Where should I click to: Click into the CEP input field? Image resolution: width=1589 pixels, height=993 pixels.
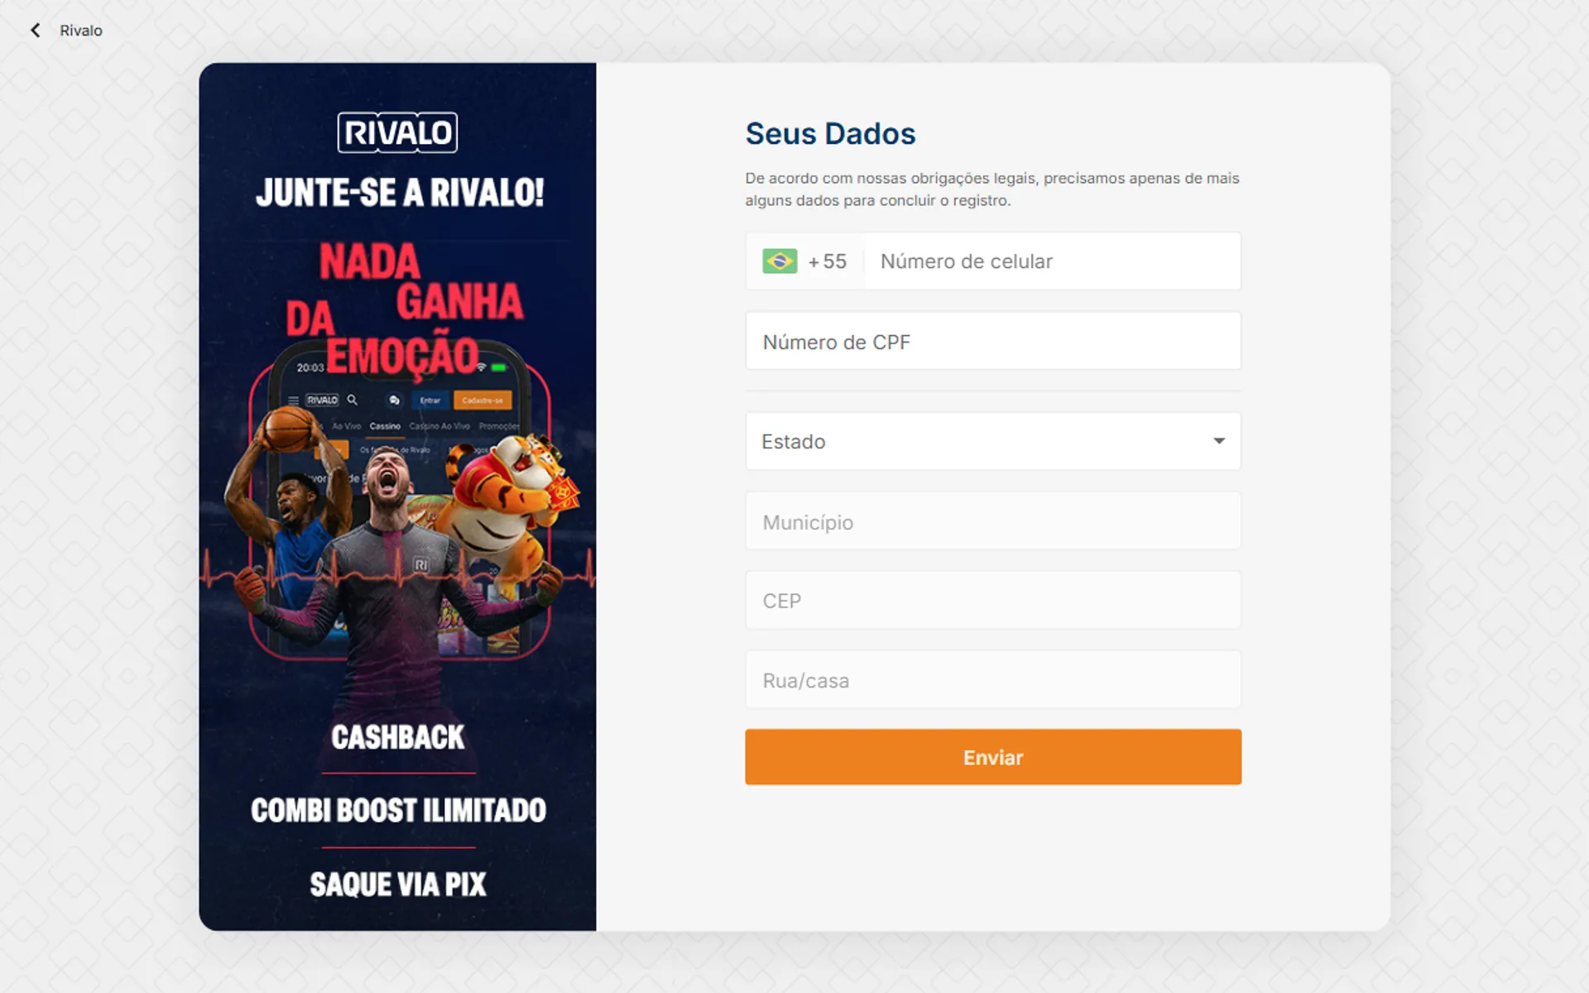[x=993, y=601]
